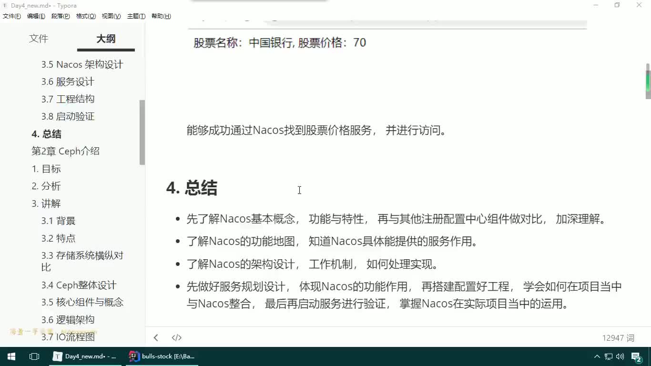Collapse sidebar with the left arrow icon
This screenshot has height=366, width=651.
click(156, 338)
